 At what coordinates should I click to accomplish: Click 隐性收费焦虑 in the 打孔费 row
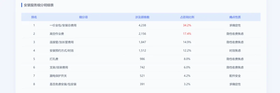pos(235,59)
